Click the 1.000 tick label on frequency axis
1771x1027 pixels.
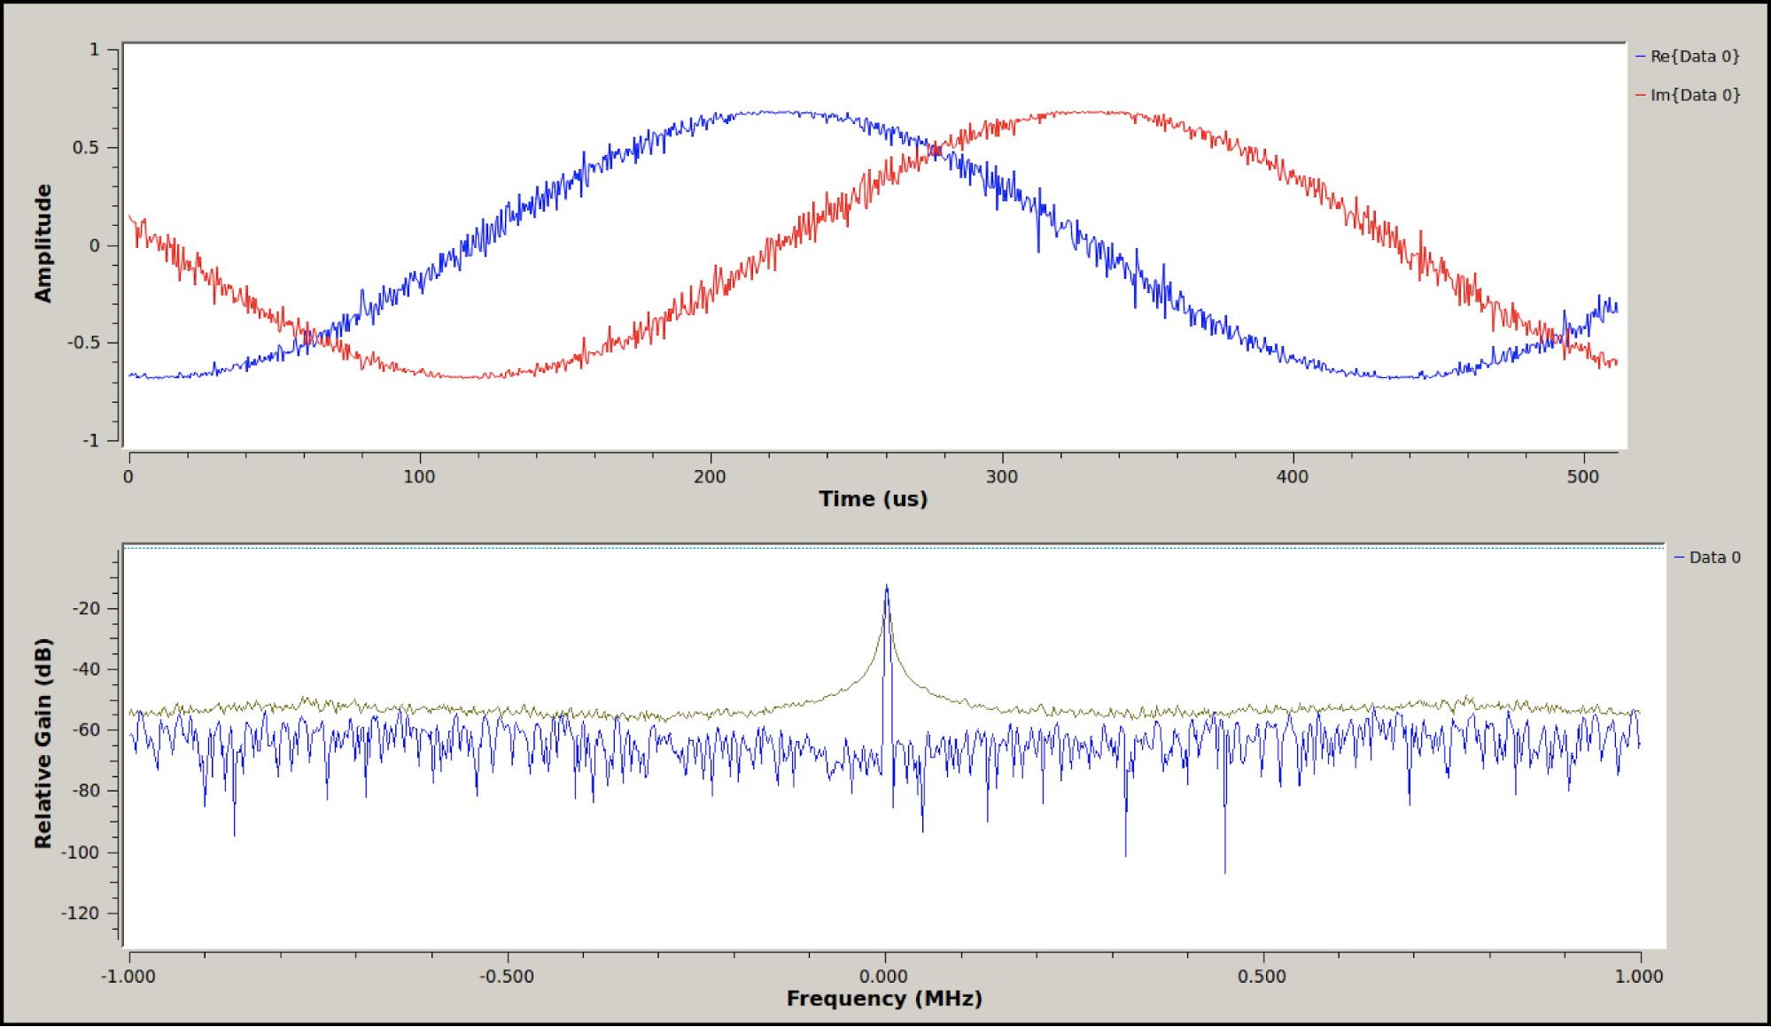tap(1639, 977)
